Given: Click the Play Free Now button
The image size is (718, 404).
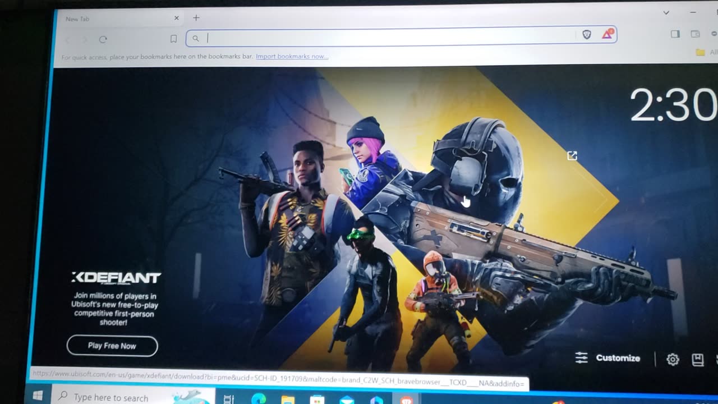Looking at the screenshot, I should [x=112, y=346].
